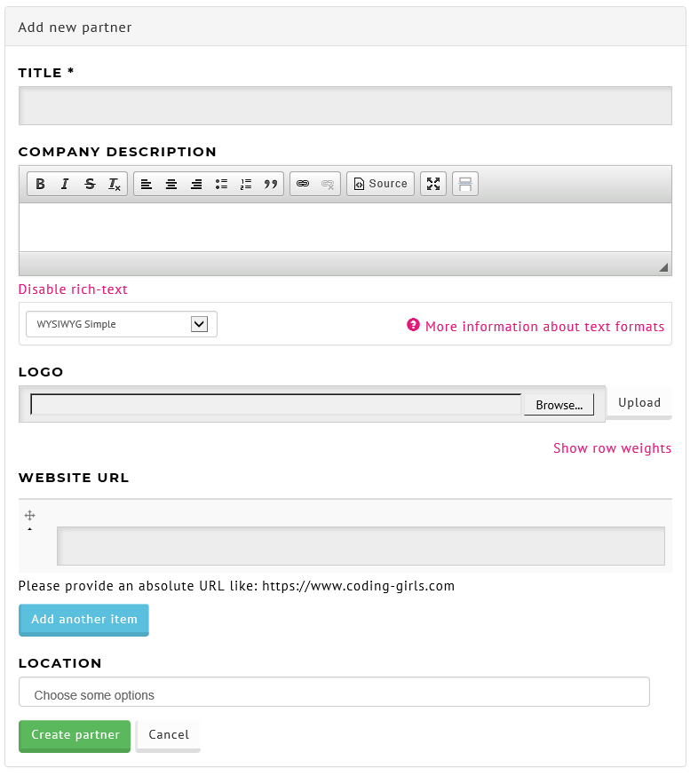Apply italic formatting in description editor
This screenshot has width=698, height=776.
(x=65, y=184)
